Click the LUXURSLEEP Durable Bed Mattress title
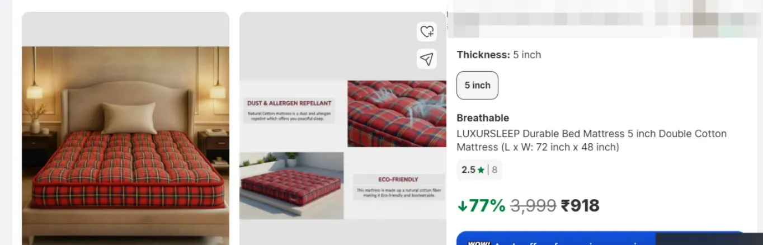The width and height of the screenshot is (763, 245). (x=591, y=140)
